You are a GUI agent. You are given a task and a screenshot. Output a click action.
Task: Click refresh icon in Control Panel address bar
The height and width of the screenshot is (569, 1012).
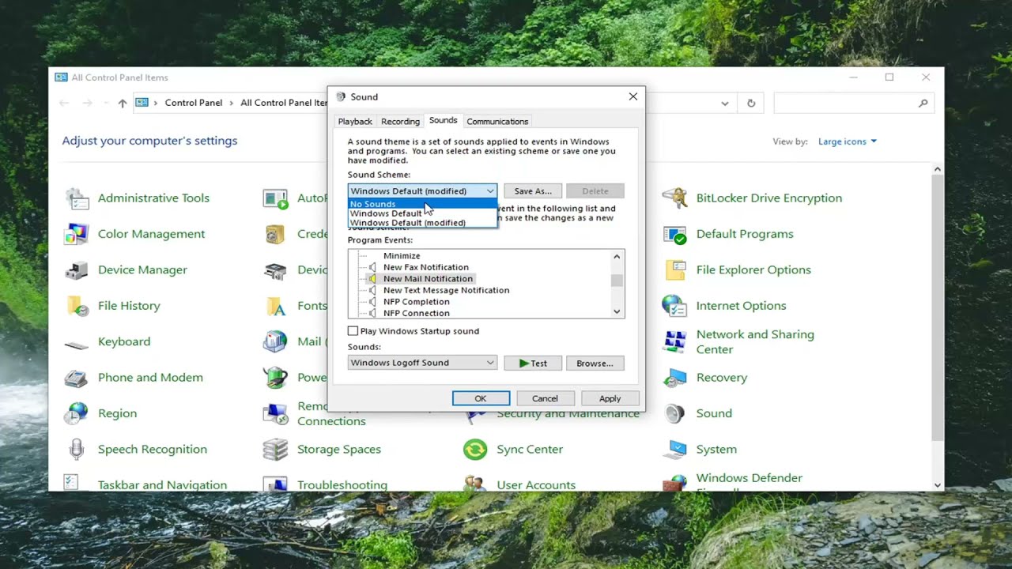(x=751, y=103)
